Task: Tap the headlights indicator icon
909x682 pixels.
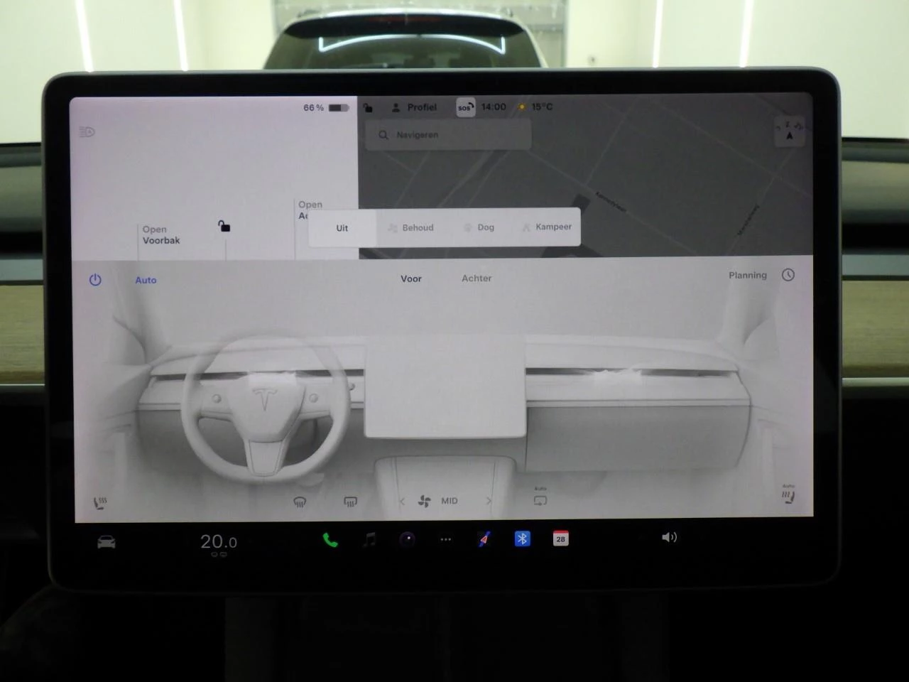Action: (x=87, y=132)
